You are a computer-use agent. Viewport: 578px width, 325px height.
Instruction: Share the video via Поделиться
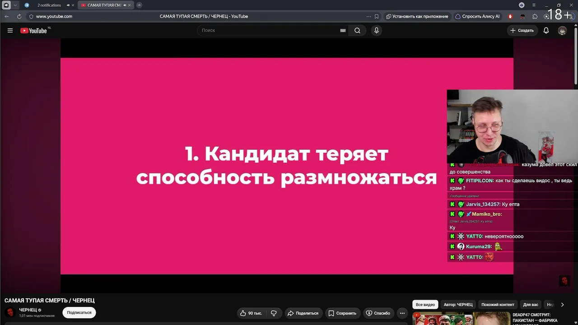point(303,313)
